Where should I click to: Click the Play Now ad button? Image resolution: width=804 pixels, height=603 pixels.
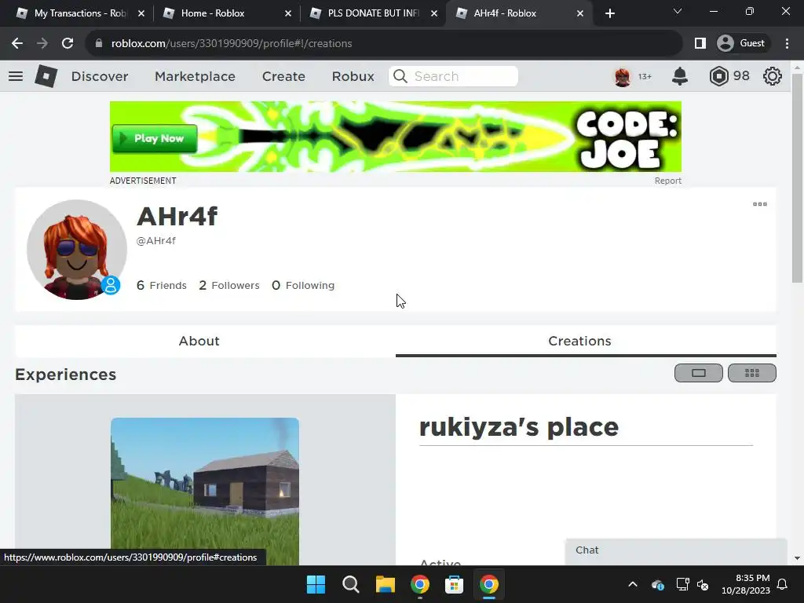pos(155,138)
